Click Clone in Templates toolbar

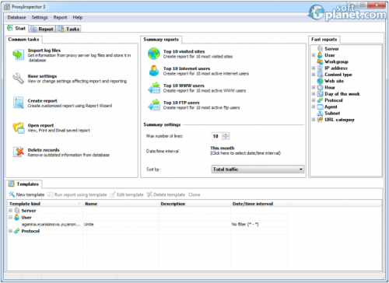194,194
